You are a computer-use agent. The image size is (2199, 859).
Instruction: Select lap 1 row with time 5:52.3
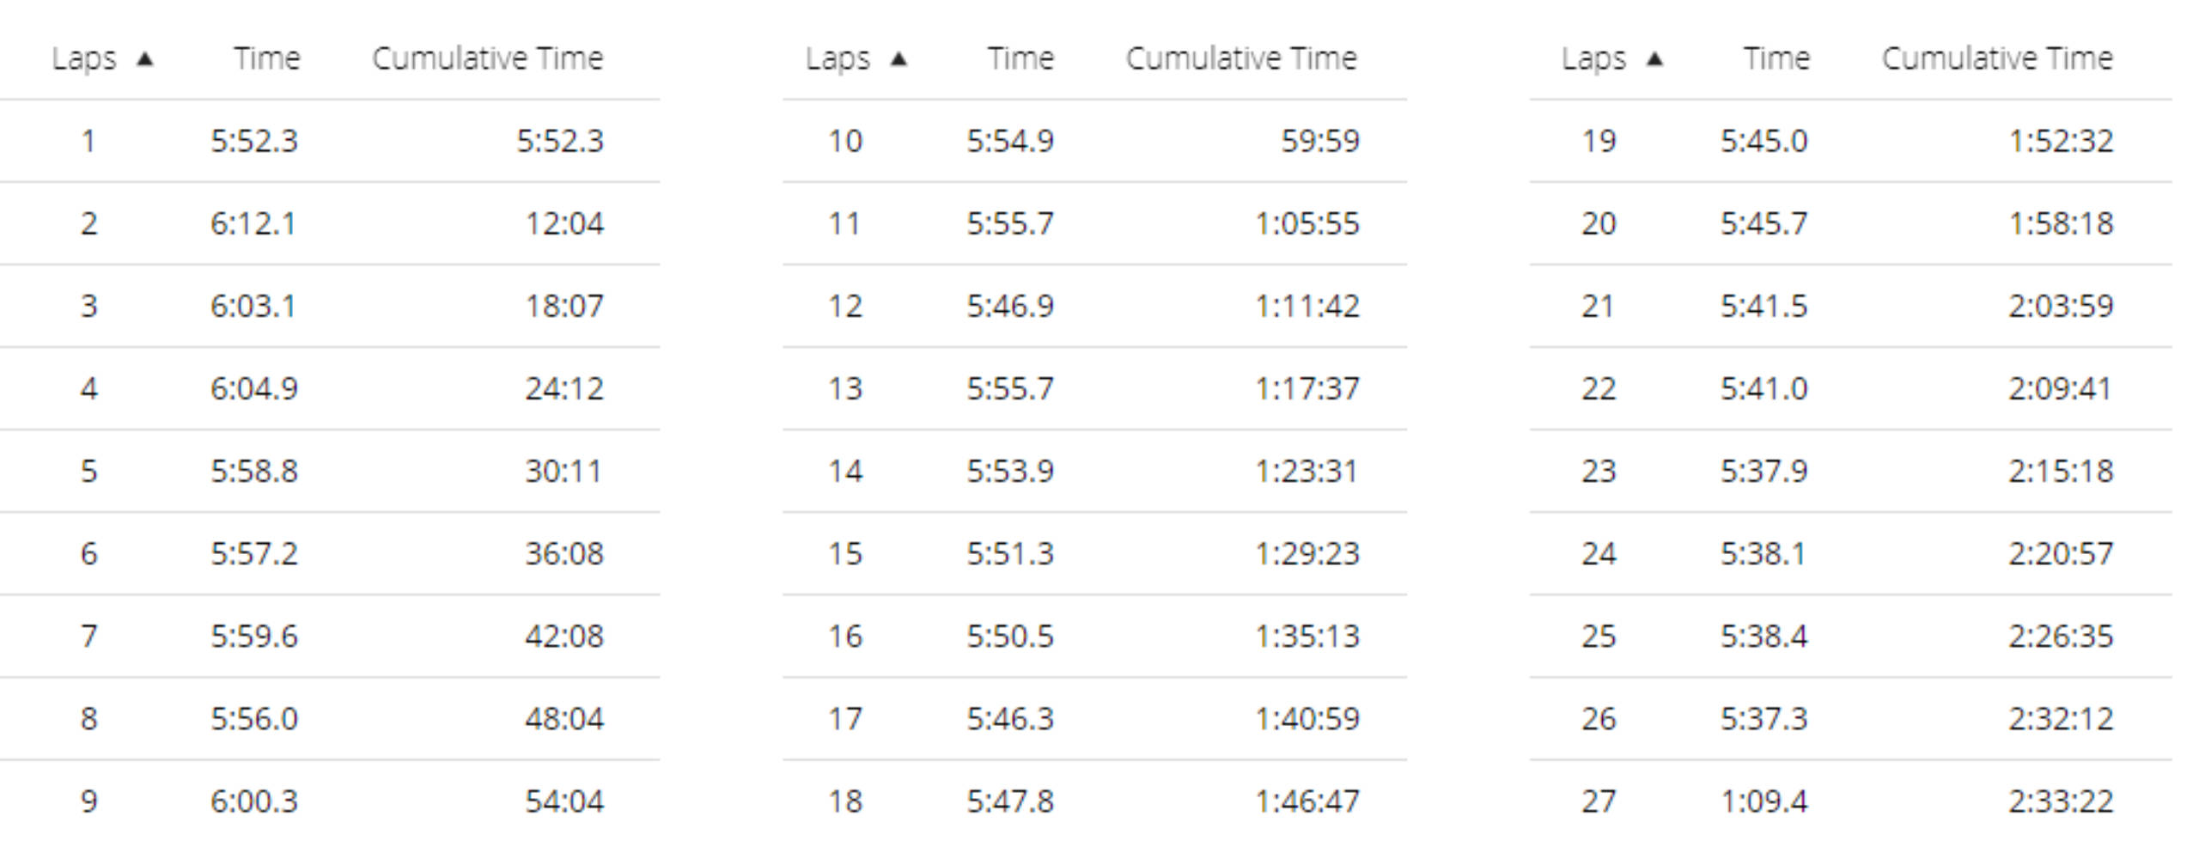[330, 141]
